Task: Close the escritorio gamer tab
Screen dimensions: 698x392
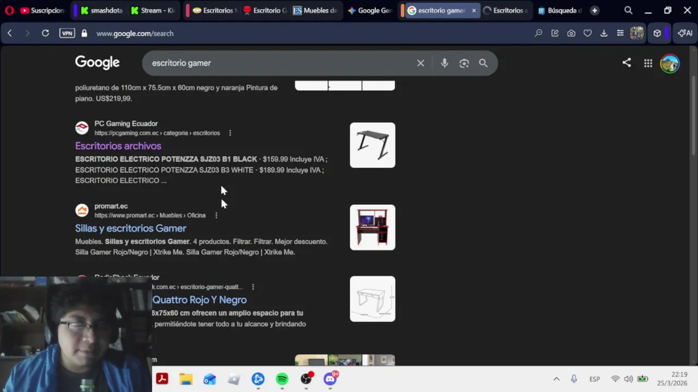Action: (473, 10)
